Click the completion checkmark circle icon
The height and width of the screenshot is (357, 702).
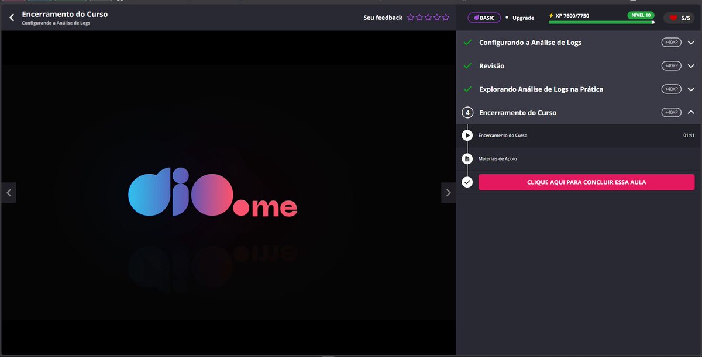[467, 182]
